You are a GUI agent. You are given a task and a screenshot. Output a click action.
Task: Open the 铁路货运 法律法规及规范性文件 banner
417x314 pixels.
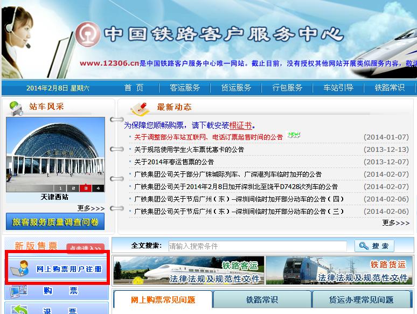339,270
